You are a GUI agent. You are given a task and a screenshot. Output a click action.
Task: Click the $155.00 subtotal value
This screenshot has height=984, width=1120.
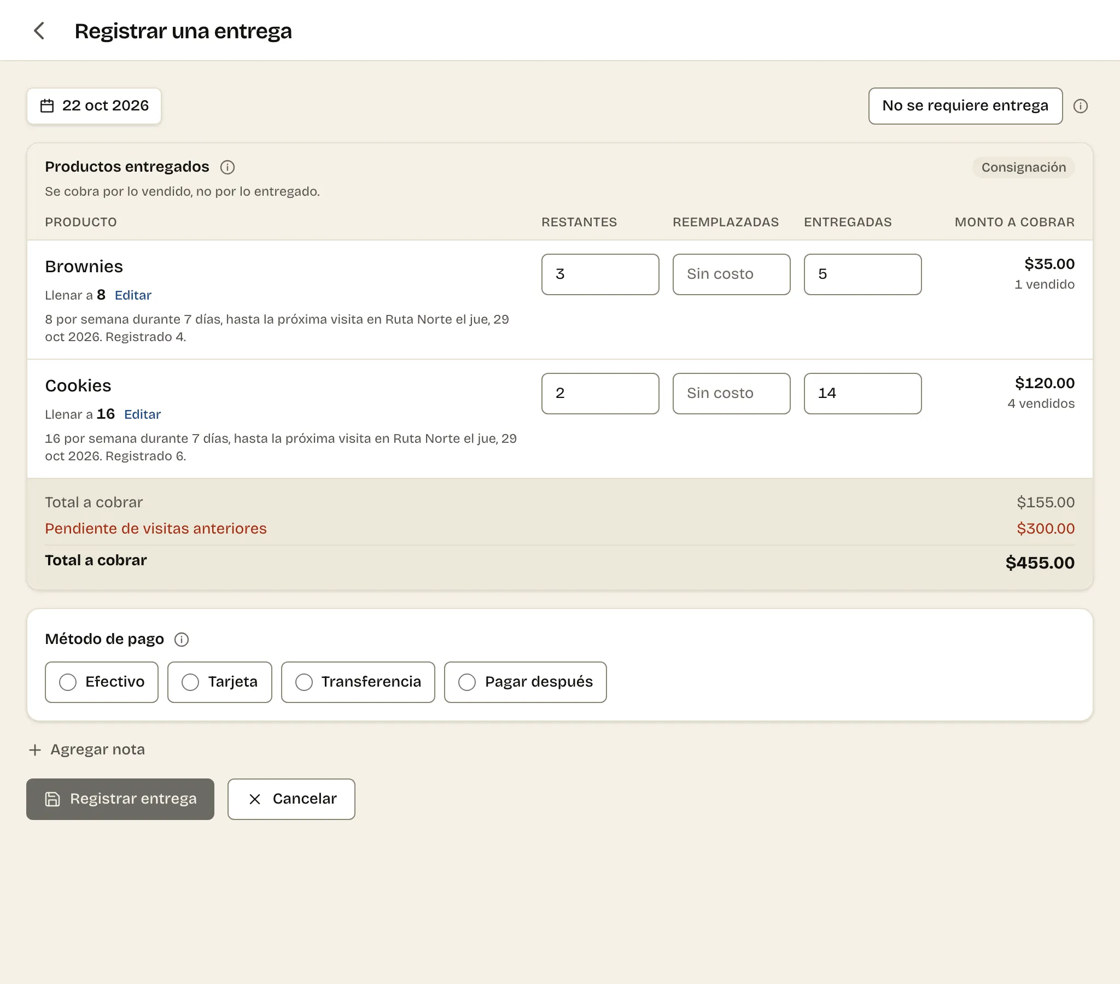coord(1045,502)
